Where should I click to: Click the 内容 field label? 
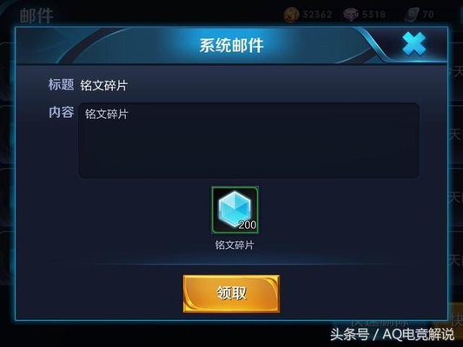pyautogui.click(x=61, y=112)
